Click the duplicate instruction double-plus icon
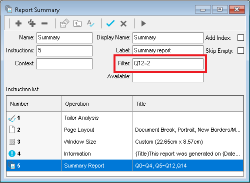 [x=31, y=23]
